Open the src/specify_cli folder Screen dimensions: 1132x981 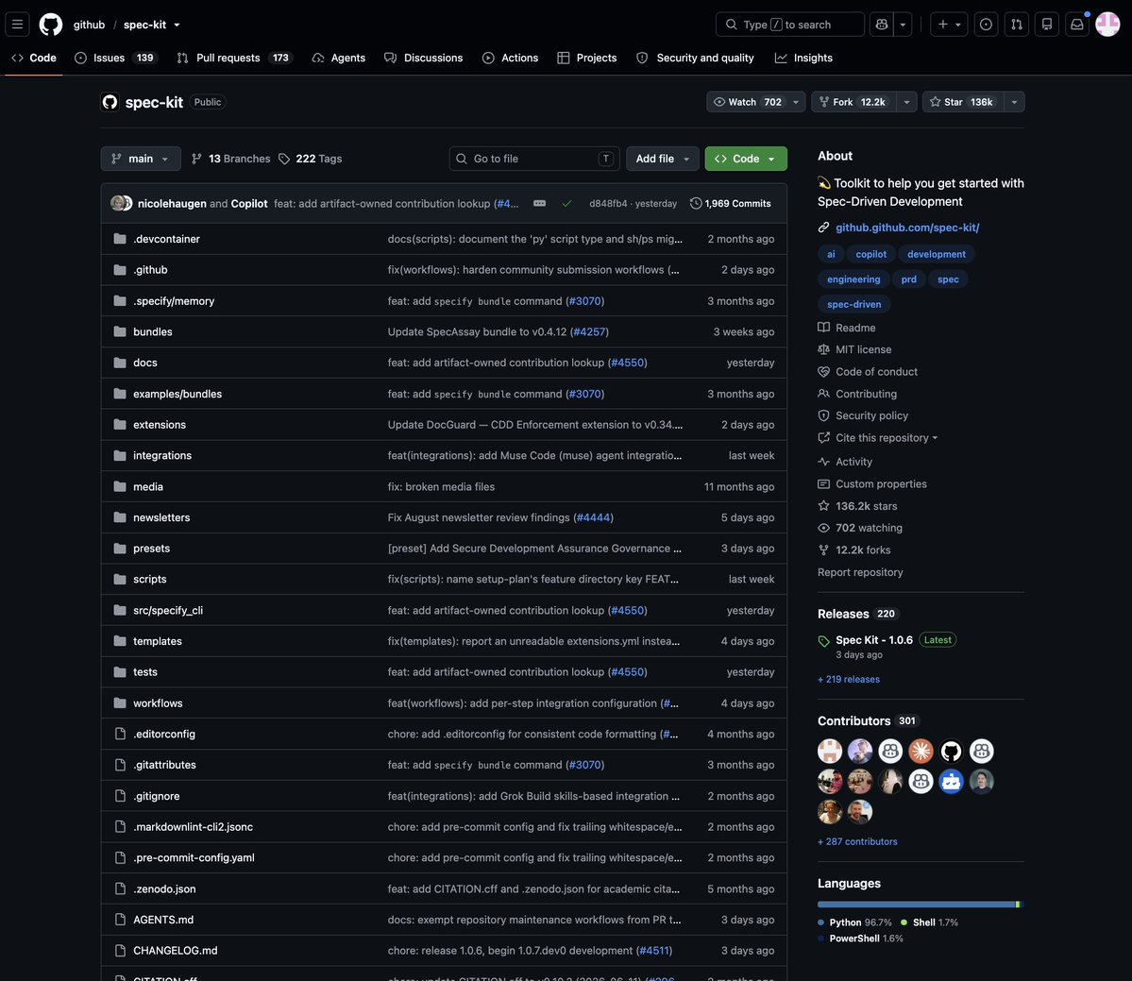(x=168, y=611)
